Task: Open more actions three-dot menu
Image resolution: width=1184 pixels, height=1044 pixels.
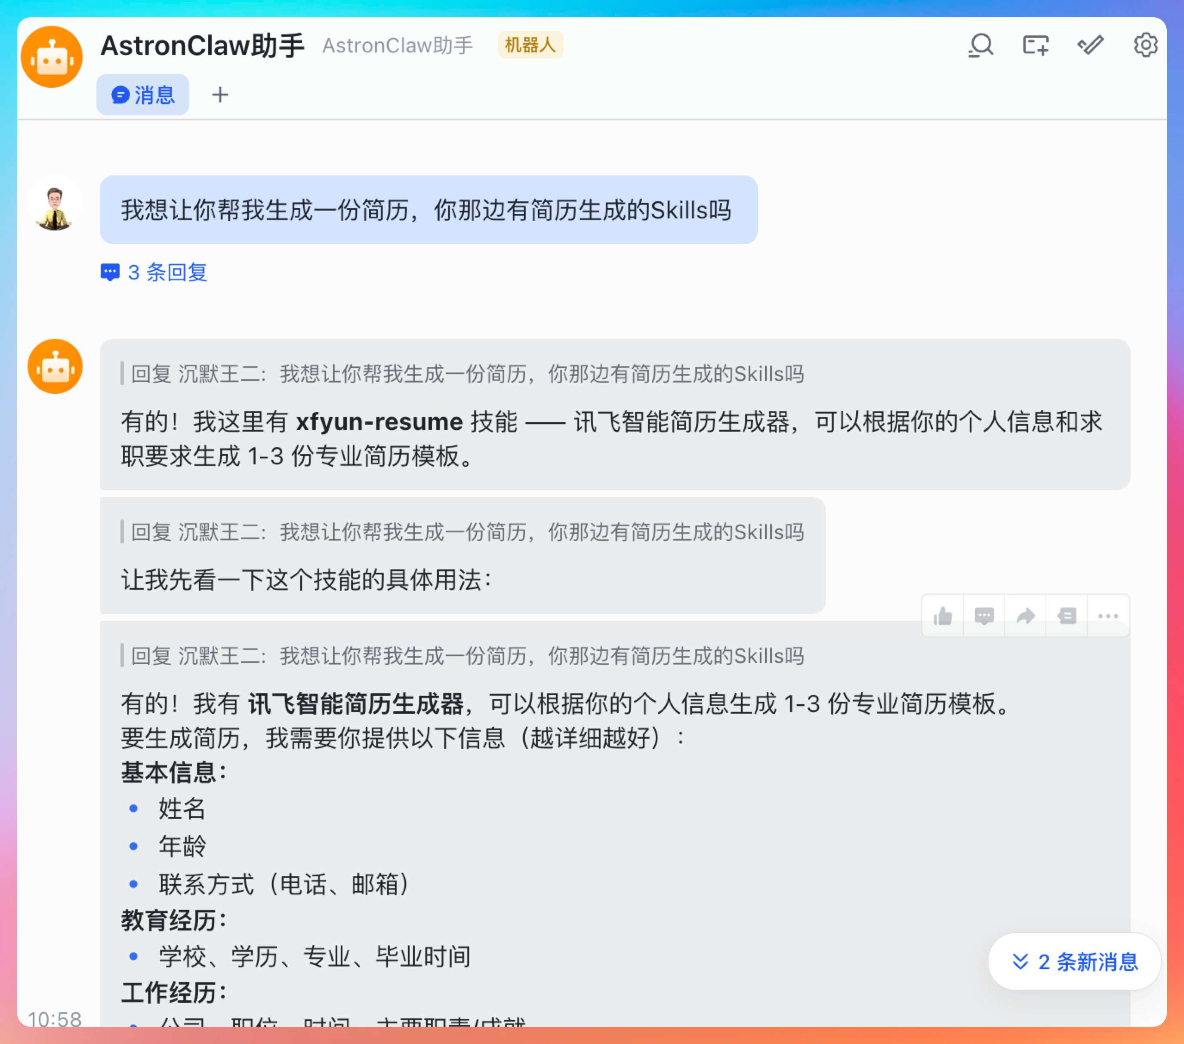Action: click(x=1107, y=616)
